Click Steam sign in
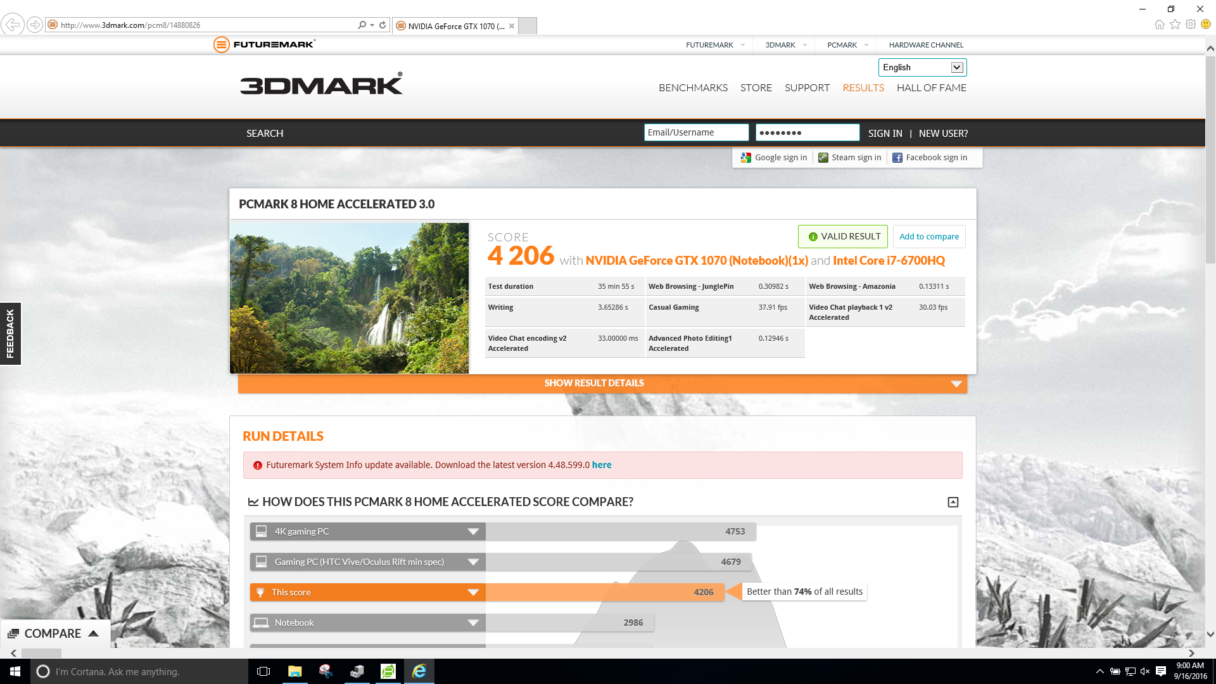The image size is (1216, 684). (849, 158)
